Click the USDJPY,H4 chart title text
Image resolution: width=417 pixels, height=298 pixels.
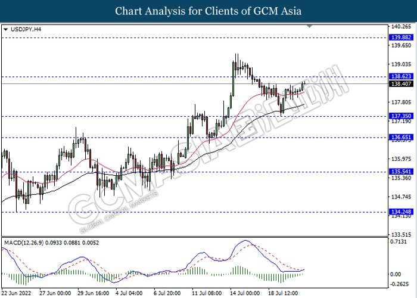(26, 29)
